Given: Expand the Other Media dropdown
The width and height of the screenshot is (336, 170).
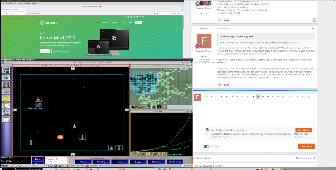Looking at the screenshot, I should tap(304, 130).
